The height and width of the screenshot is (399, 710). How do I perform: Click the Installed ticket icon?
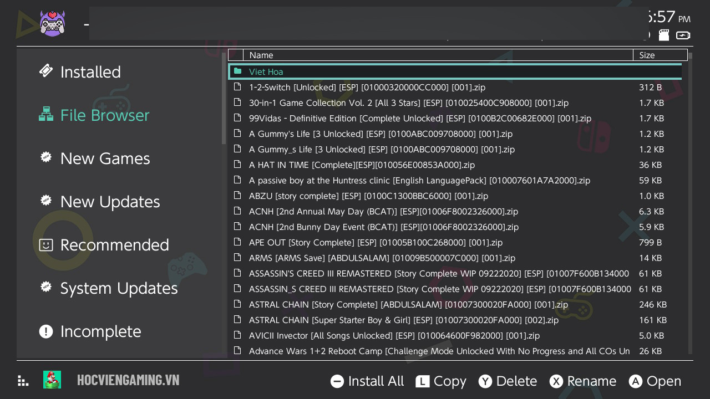coord(46,71)
